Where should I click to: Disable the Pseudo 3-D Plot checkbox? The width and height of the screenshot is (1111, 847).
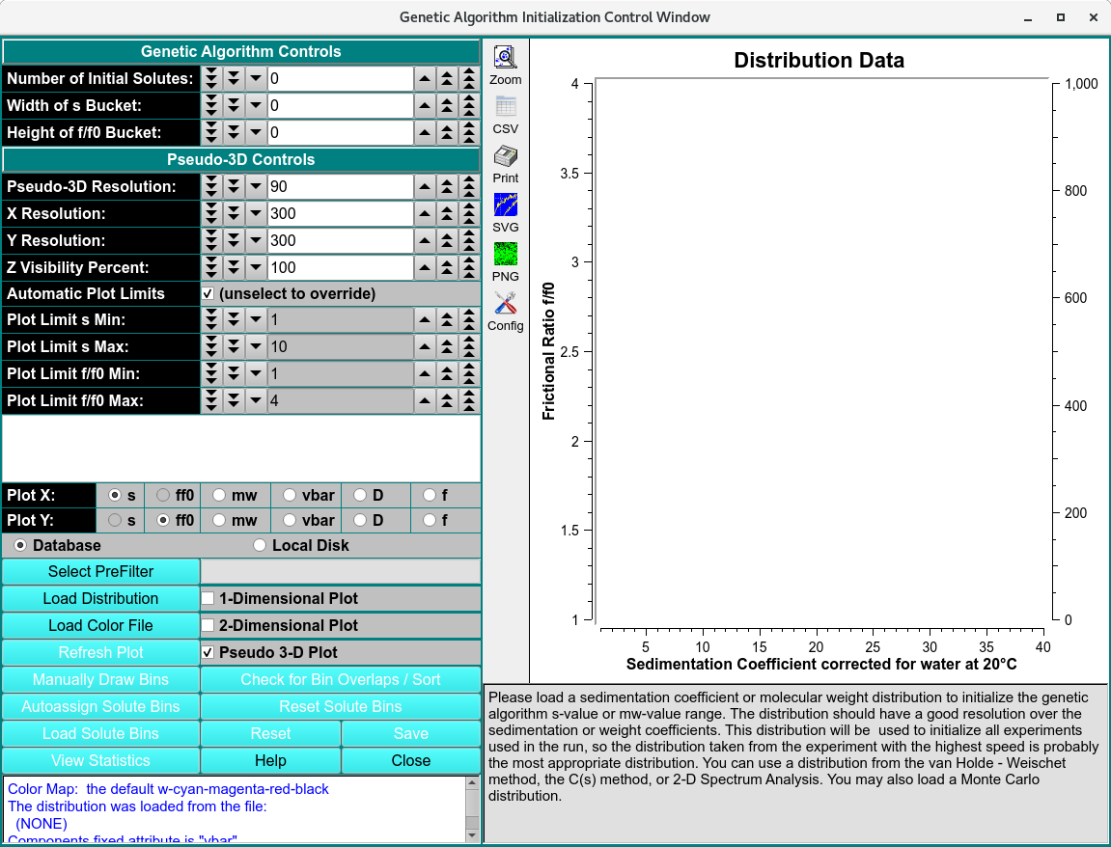(x=208, y=650)
